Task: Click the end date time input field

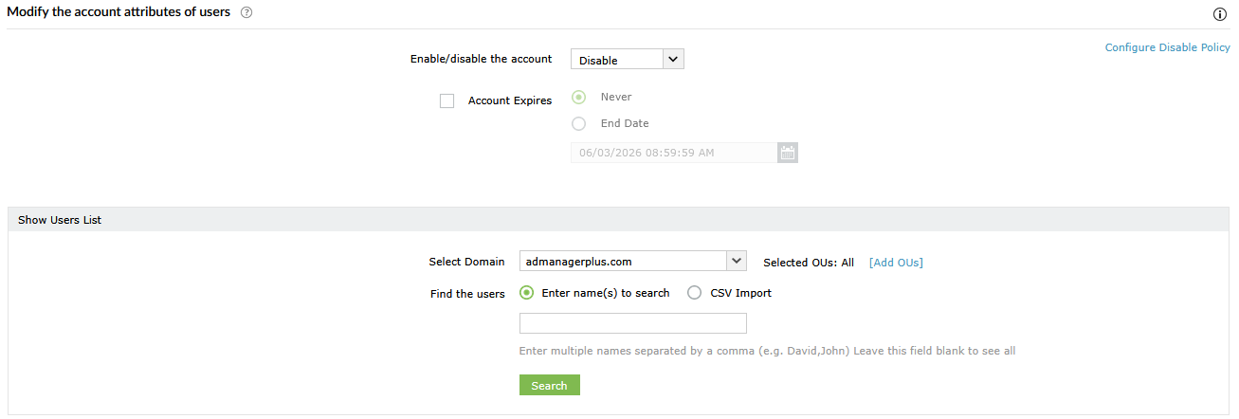Action: (x=674, y=153)
